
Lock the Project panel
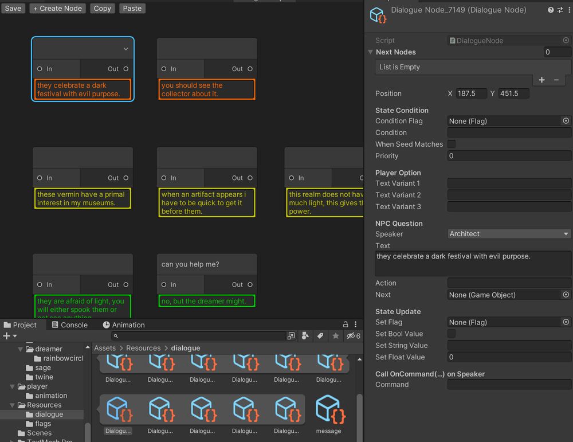[346, 324]
